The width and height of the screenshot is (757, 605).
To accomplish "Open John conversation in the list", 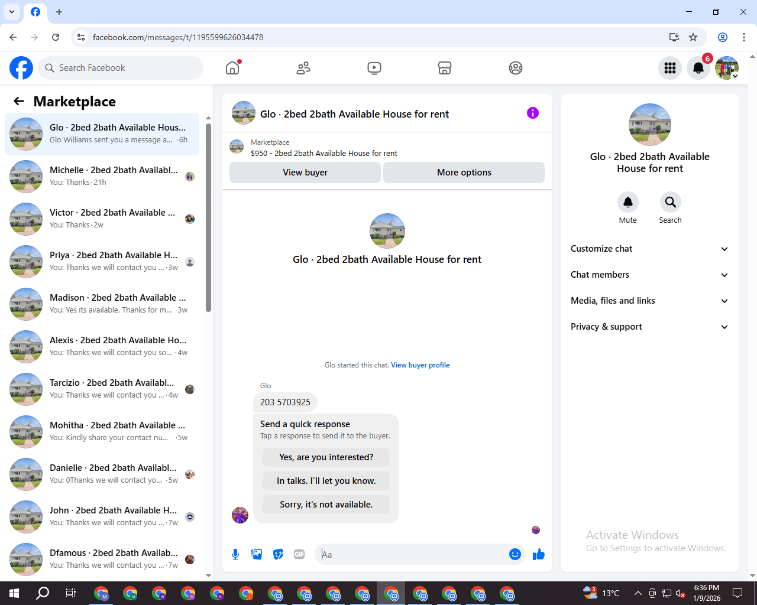I will (x=102, y=517).
